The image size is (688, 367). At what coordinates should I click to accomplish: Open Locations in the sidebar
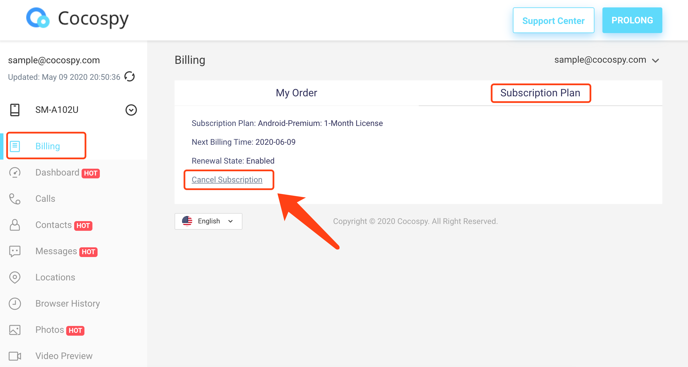(55, 277)
